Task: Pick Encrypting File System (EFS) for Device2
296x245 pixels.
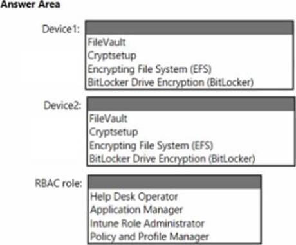Action: (151, 145)
